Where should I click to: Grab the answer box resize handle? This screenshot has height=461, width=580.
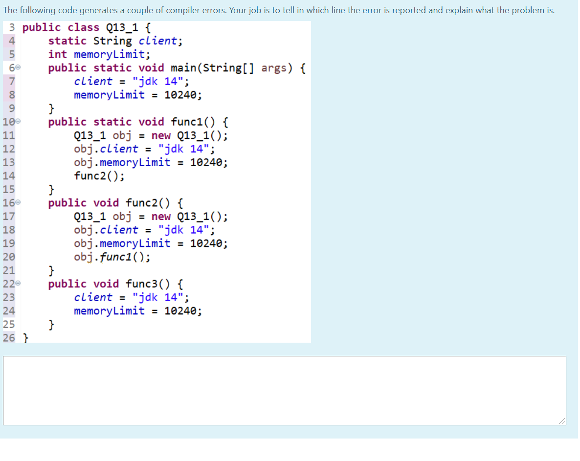pos(562,421)
